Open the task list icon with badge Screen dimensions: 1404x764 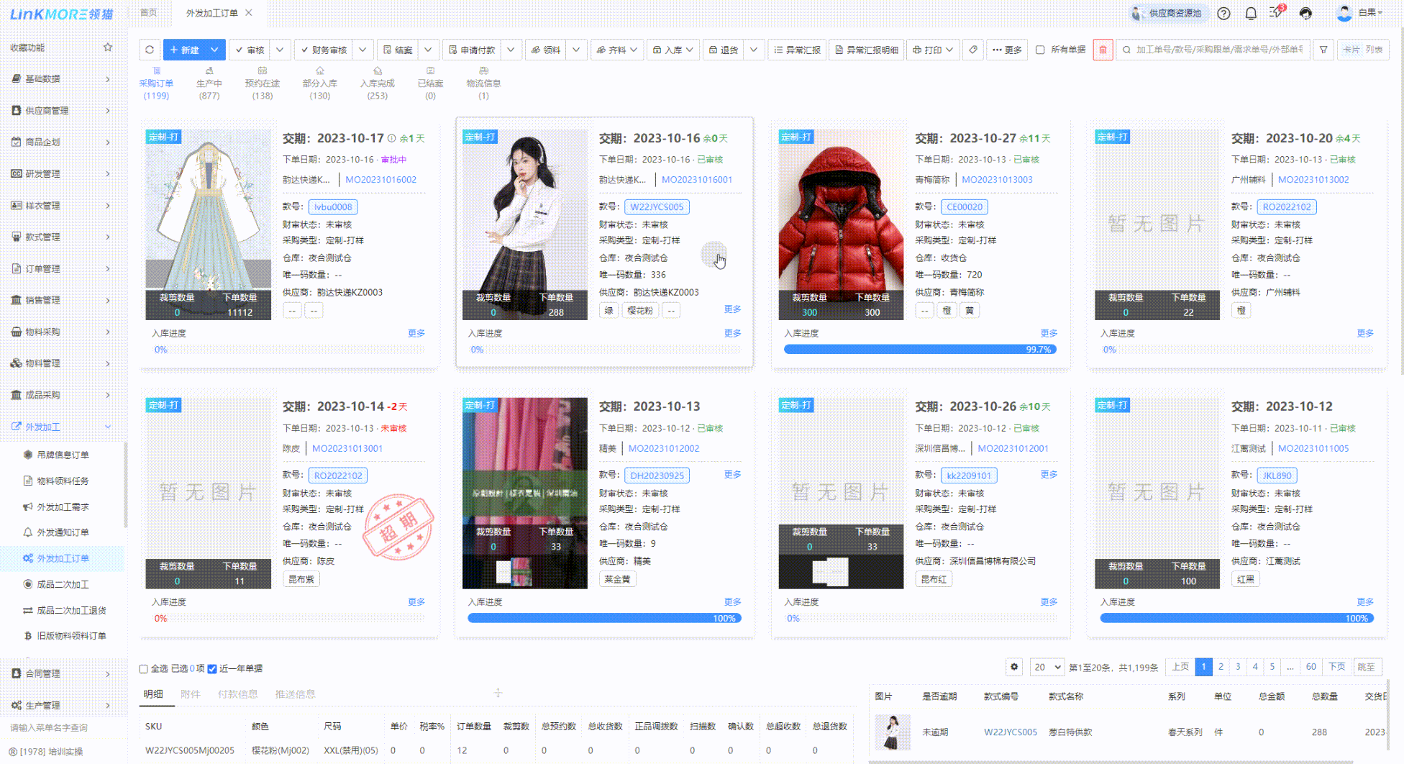1277,12
